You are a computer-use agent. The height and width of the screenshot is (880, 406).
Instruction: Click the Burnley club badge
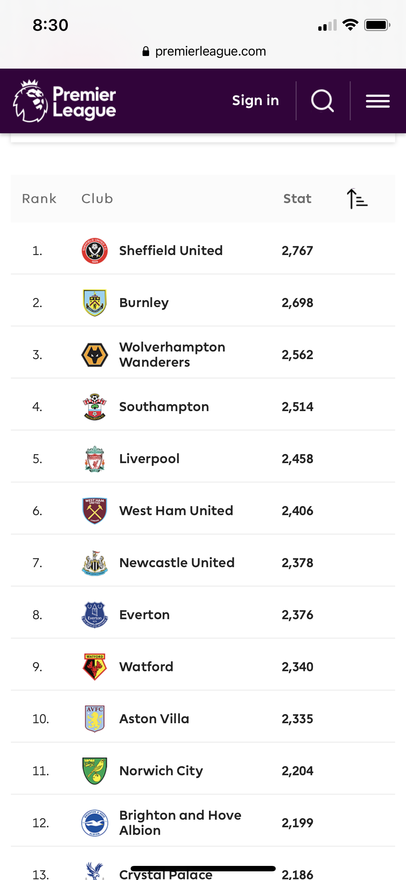[95, 303]
